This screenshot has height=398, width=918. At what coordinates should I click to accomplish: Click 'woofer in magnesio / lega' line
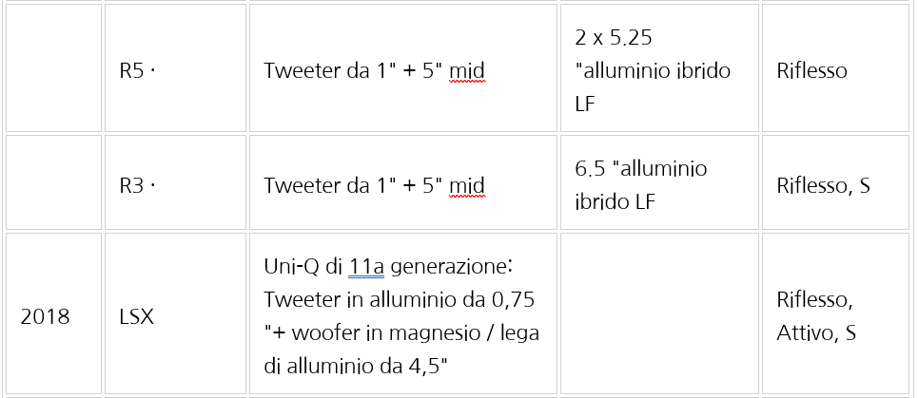[401, 333]
